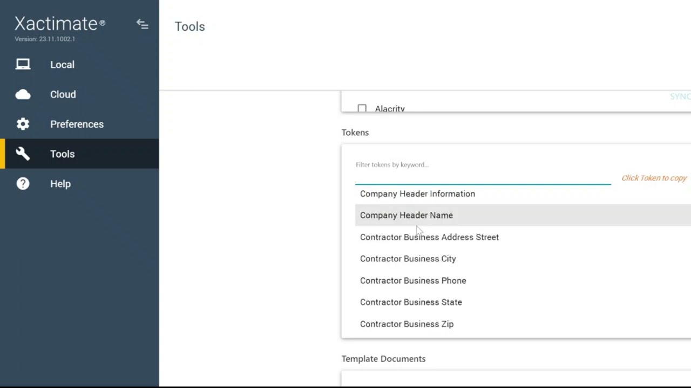Click the Cloud icon

point(23,94)
